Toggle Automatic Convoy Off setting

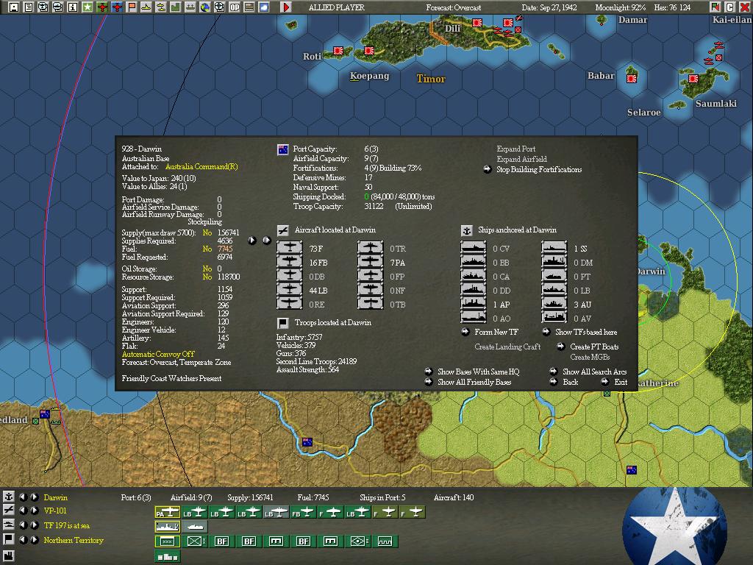pyautogui.click(x=158, y=354)
